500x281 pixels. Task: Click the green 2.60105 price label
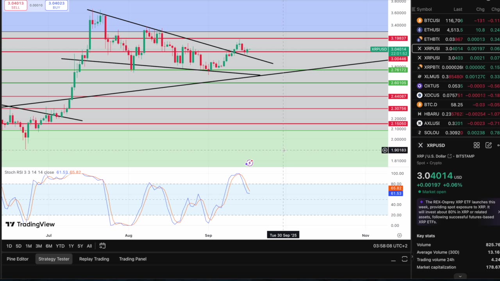point(398,83)
